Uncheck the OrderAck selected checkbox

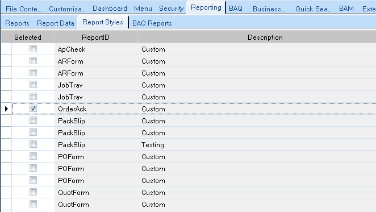click(33, 109)
